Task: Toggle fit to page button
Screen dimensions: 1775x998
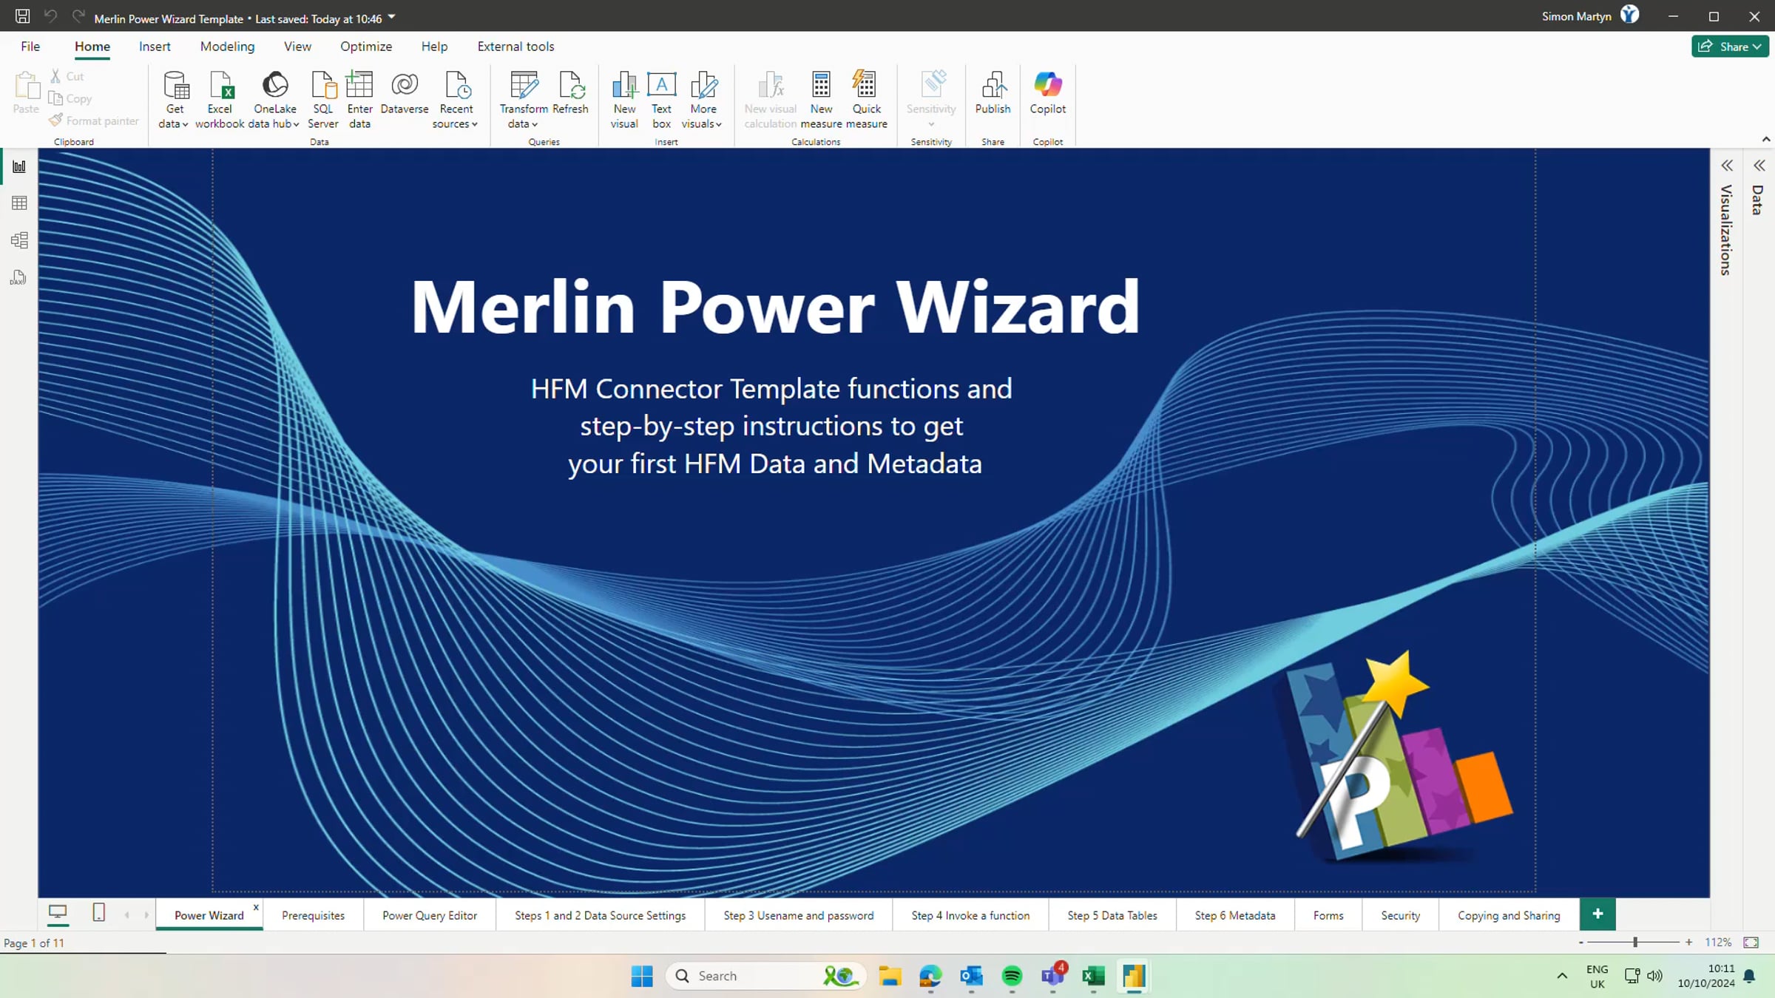Action: click(x=1751, y=943)
